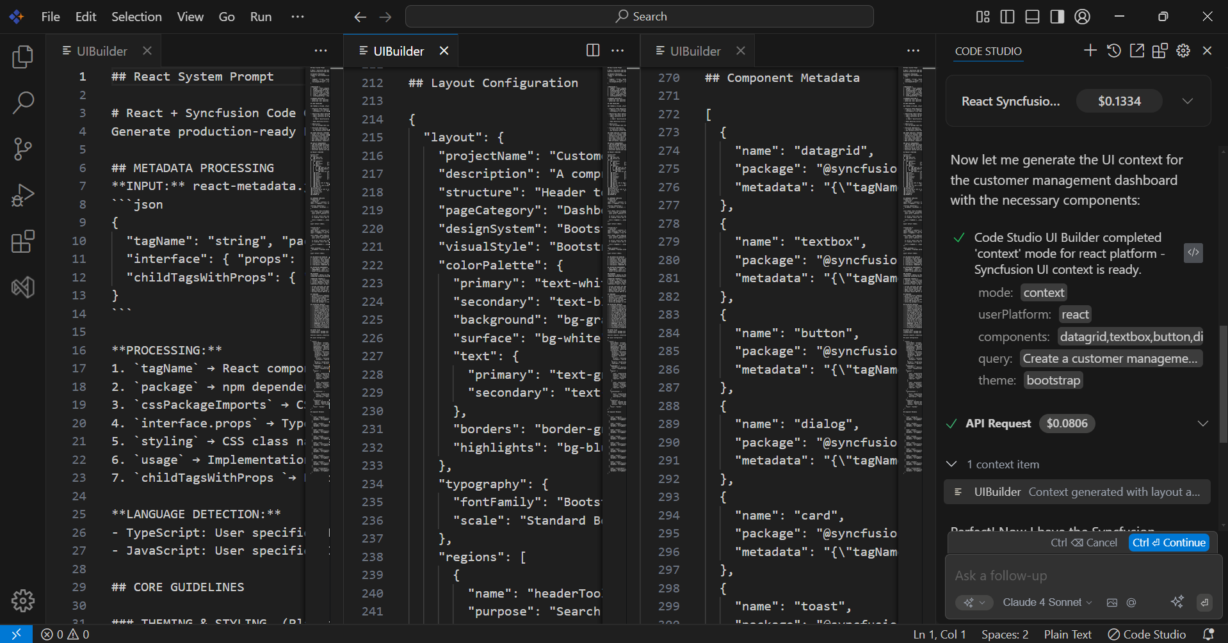Open the Selection menu
Screen dimensions: 1228x643
tap(136, 17)
